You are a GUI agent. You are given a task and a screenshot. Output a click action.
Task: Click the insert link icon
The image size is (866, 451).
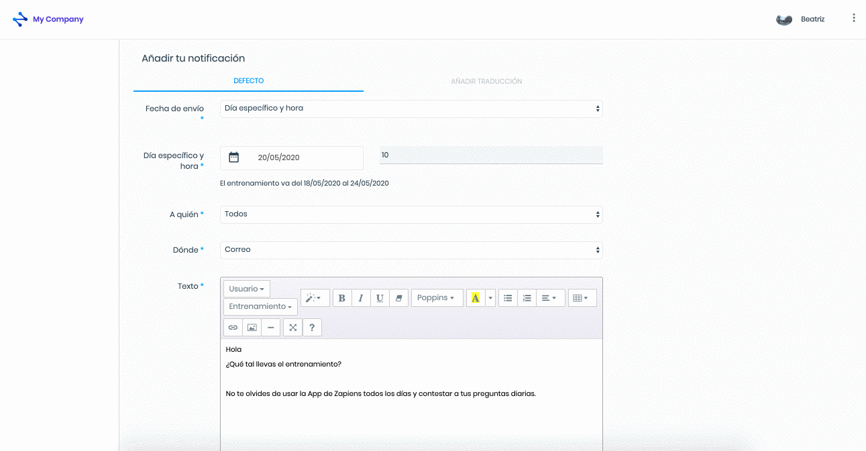(x=233, y=327)
